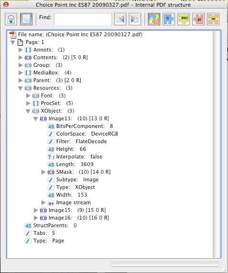Expand the Image stream node
This screenshot has height=273, width=228.
[x=43, y=203]
